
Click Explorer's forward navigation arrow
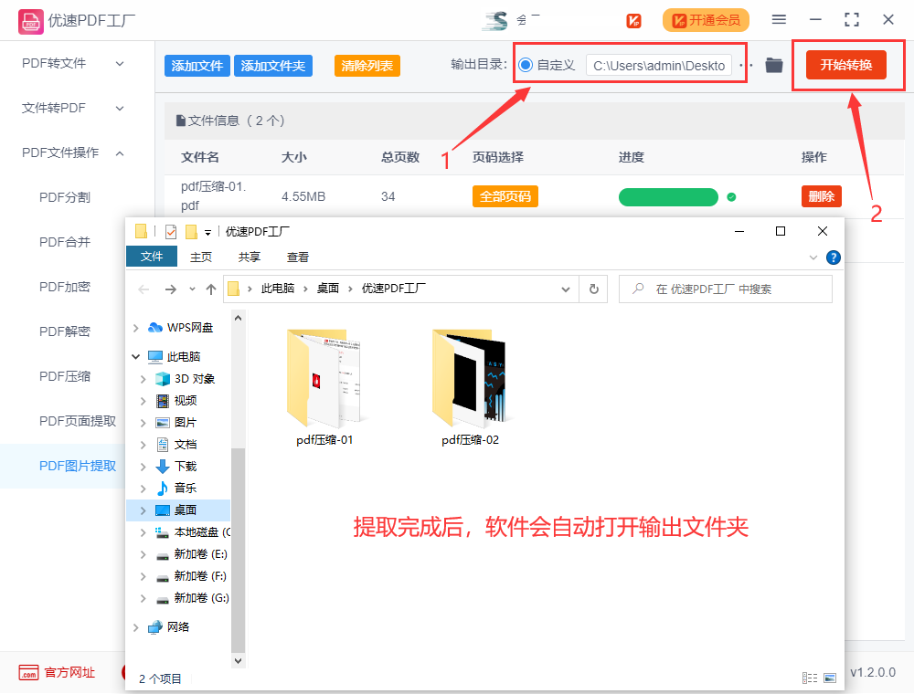click(170, 289)
